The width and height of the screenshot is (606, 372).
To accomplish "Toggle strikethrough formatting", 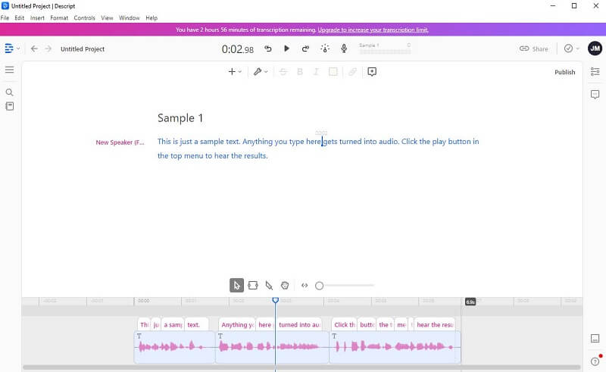I will [283, 71].
